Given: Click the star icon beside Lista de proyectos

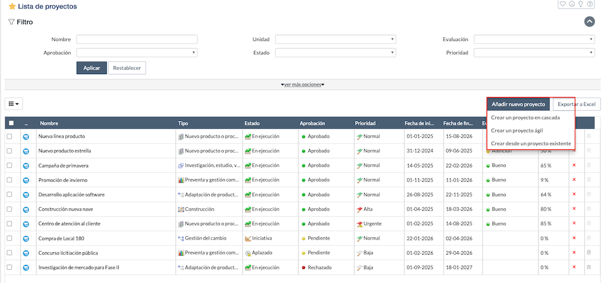Looking at the screenshot, I should pyautogui.click(x=11, y=7).
